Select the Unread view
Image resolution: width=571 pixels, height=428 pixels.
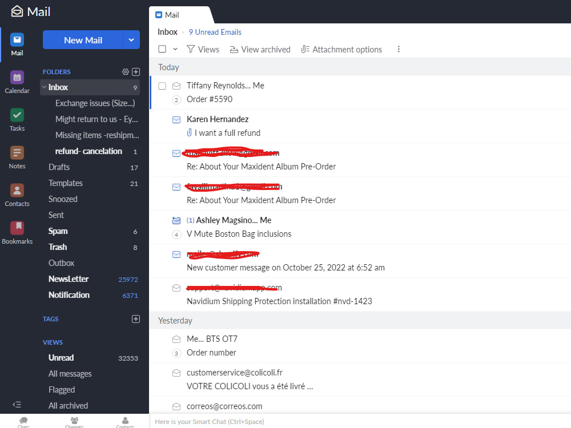click(x=90, y=358)
